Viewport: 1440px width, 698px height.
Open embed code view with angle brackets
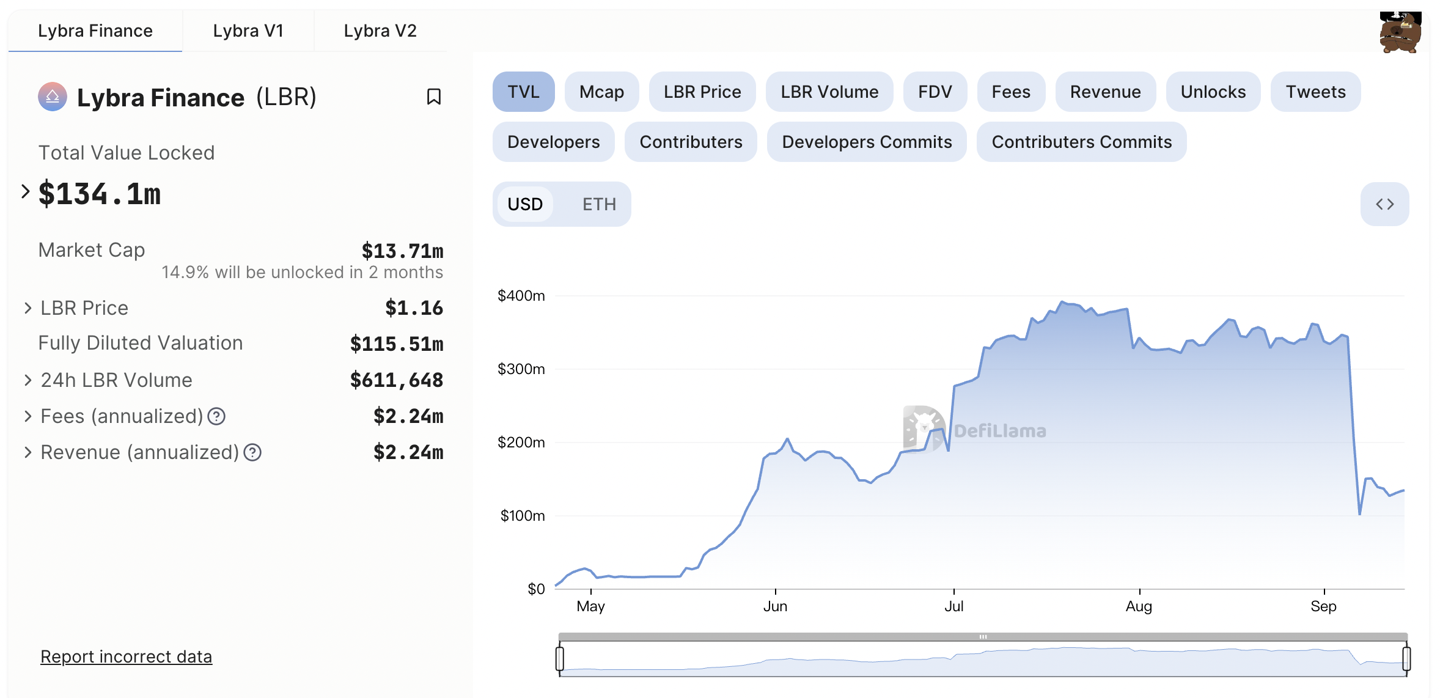tap(1386, 204)
